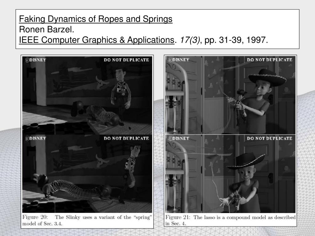Click the author name 'Ronen Barzel.'
This screenshot has height=236, width=315.
tap(47, 29)
